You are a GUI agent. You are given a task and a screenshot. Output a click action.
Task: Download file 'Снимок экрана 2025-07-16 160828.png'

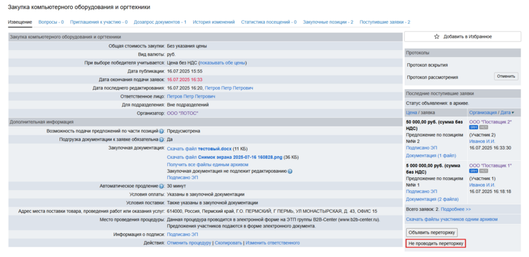224,157
